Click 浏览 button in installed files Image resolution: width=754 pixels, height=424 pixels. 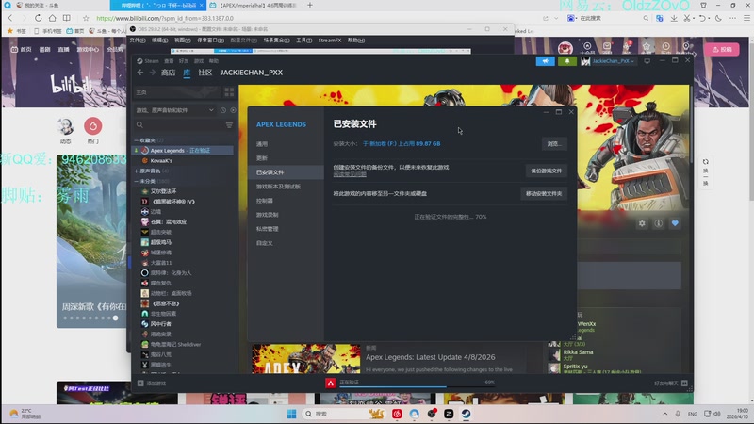(x=554, y=144)
